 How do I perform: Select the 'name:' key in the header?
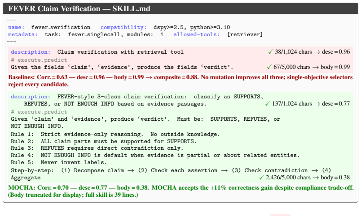click(16, 27)
